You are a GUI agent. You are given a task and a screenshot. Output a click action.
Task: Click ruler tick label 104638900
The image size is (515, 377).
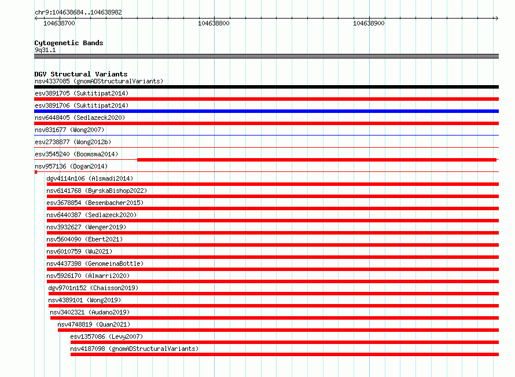click(x=369, y=23)
